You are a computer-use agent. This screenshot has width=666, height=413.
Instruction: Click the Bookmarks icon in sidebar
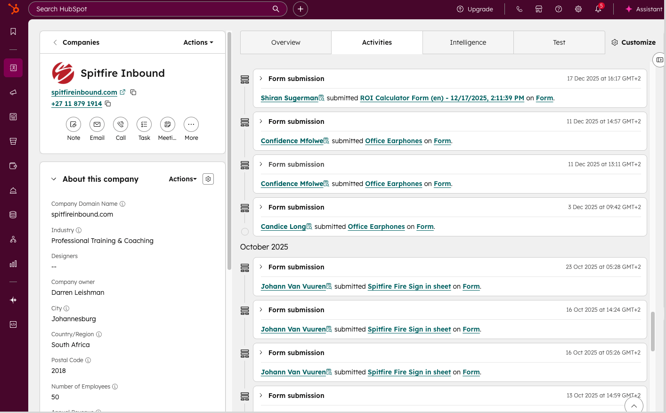coord(13,32)
